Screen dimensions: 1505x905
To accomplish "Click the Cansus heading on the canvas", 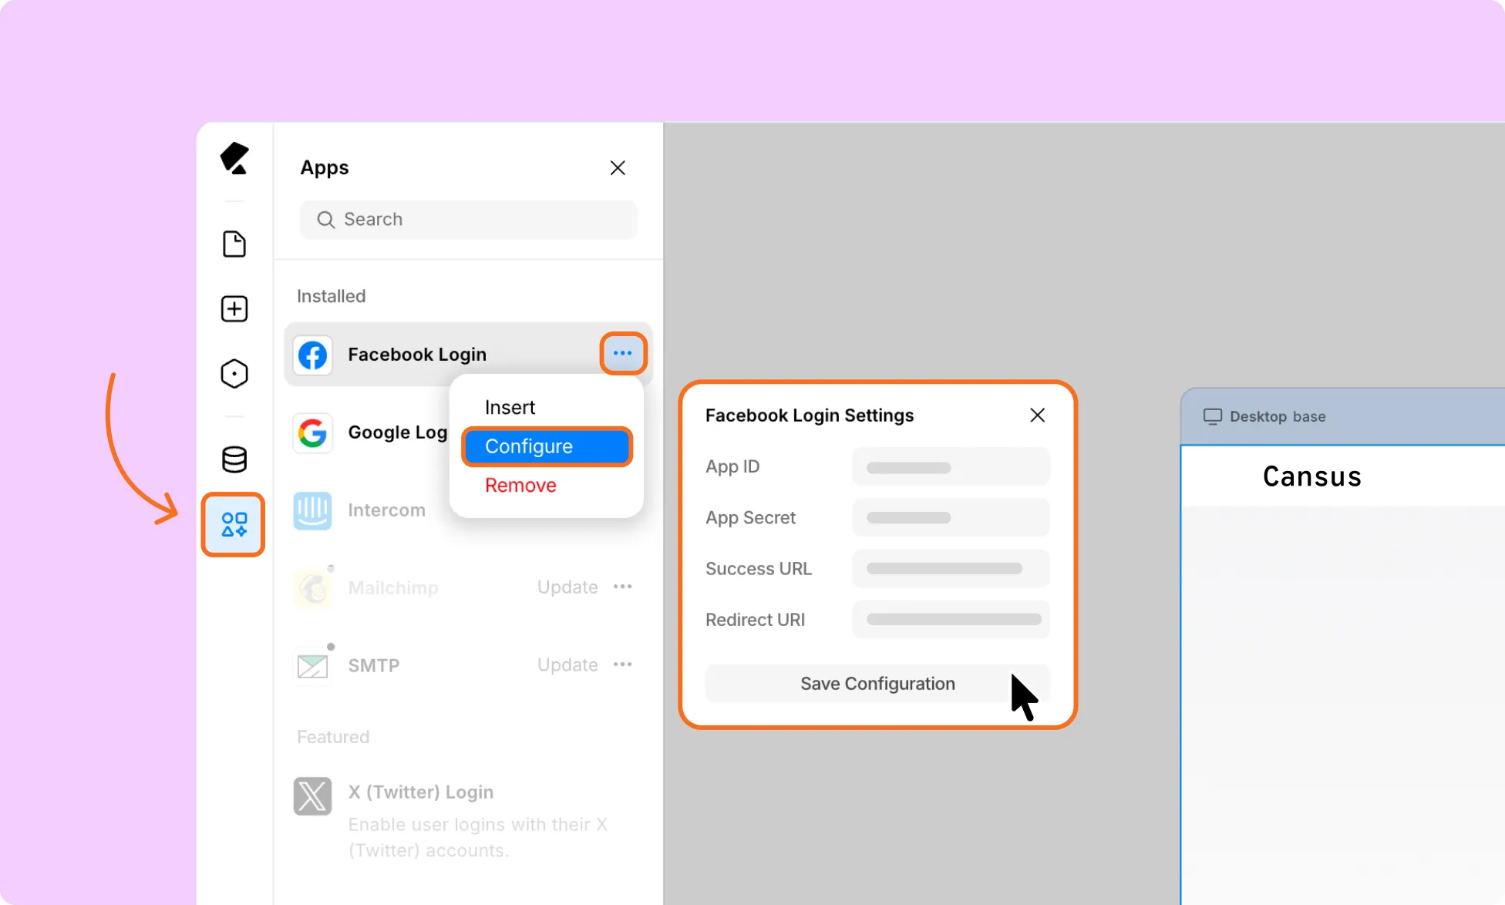I will [1312, 477].
